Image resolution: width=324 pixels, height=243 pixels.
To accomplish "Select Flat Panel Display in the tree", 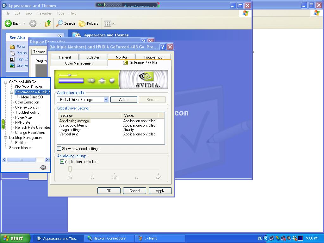I will pos(28,87).
